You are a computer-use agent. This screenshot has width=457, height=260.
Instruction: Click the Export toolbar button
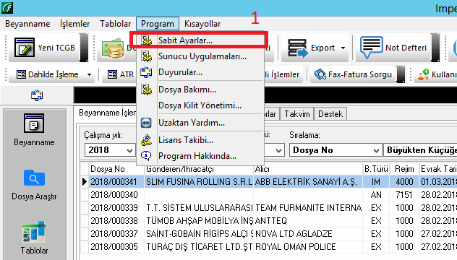click(315, 48)
